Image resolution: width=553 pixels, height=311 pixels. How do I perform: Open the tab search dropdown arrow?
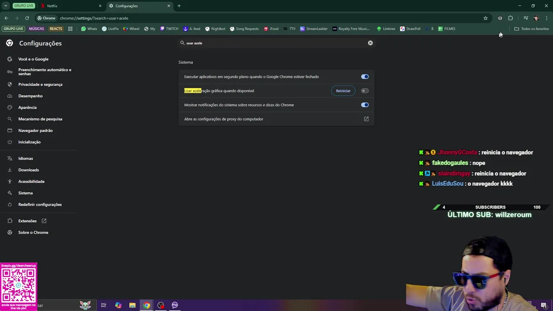coord(6,6)
